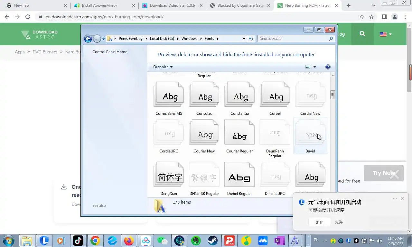Image resolution: width=412 pixels, height=247 pixels.
Task: Refresh the Fonts folder view
Action: coord(251,39)
